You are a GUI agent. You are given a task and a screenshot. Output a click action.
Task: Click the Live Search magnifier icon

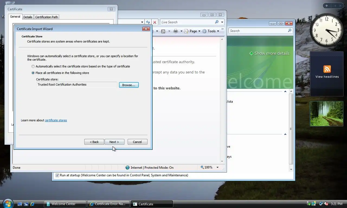pyautogui.click(x=217, y=22)
